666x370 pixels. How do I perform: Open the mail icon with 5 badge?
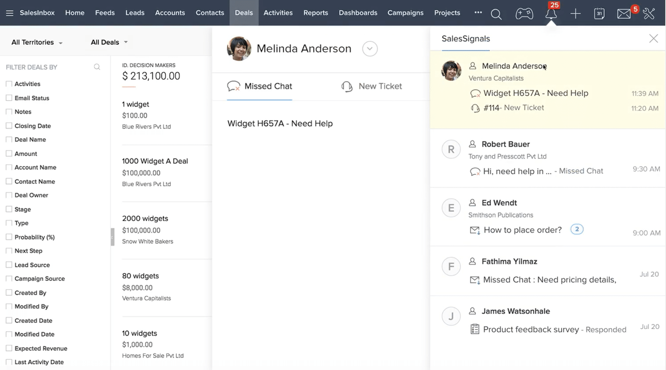(x=624, y=14)
